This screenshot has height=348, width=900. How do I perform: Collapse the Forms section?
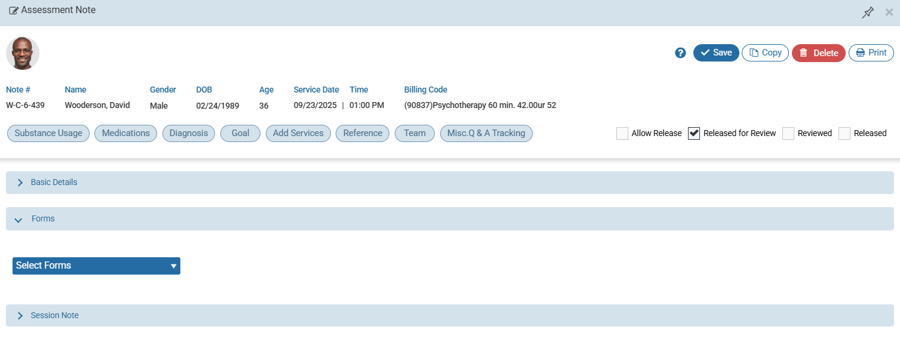[x=18, y=218]
